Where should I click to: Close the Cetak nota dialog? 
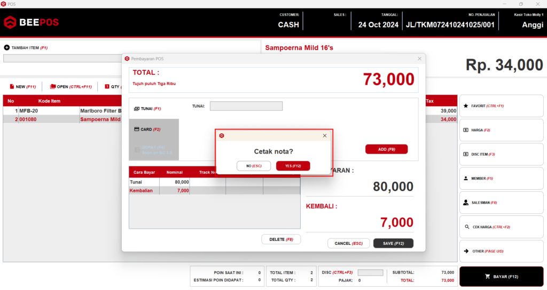(x=325, y=135)
